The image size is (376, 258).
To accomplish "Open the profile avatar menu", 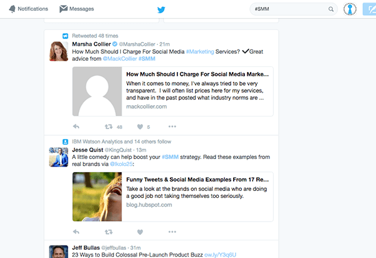I will click(350, 9).
